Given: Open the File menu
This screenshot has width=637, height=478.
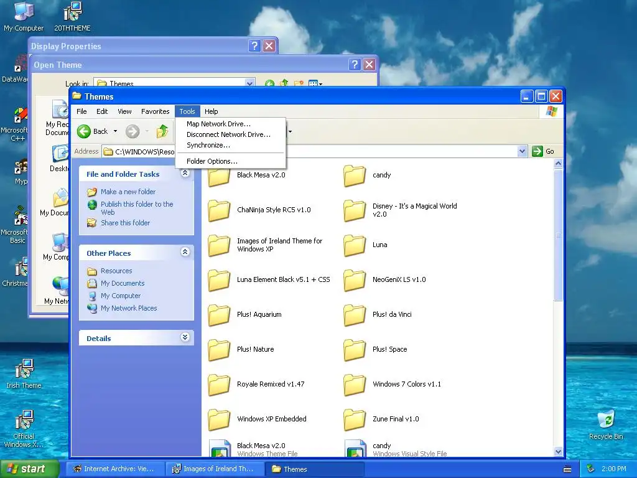Looking at the screenshot, I should [x=81, y=111].
